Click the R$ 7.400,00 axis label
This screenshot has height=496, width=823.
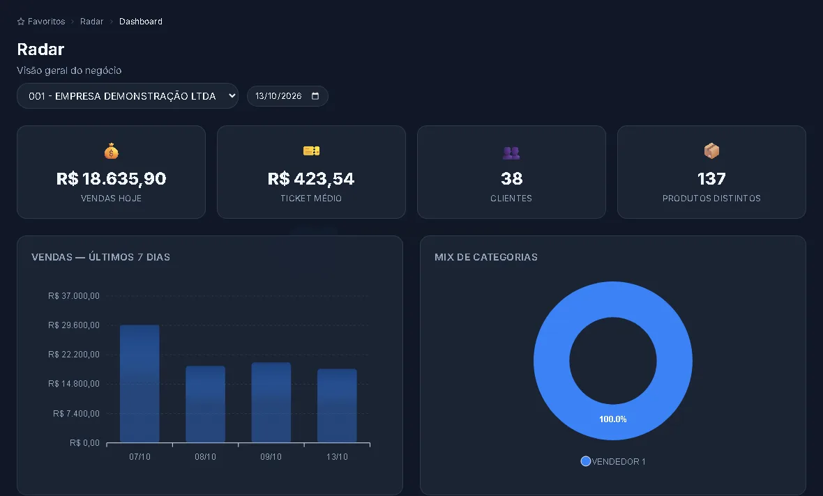pos(76,414)
